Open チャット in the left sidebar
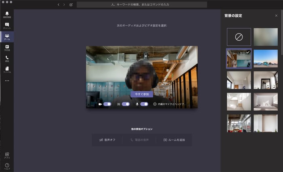 tap(7, 26)
